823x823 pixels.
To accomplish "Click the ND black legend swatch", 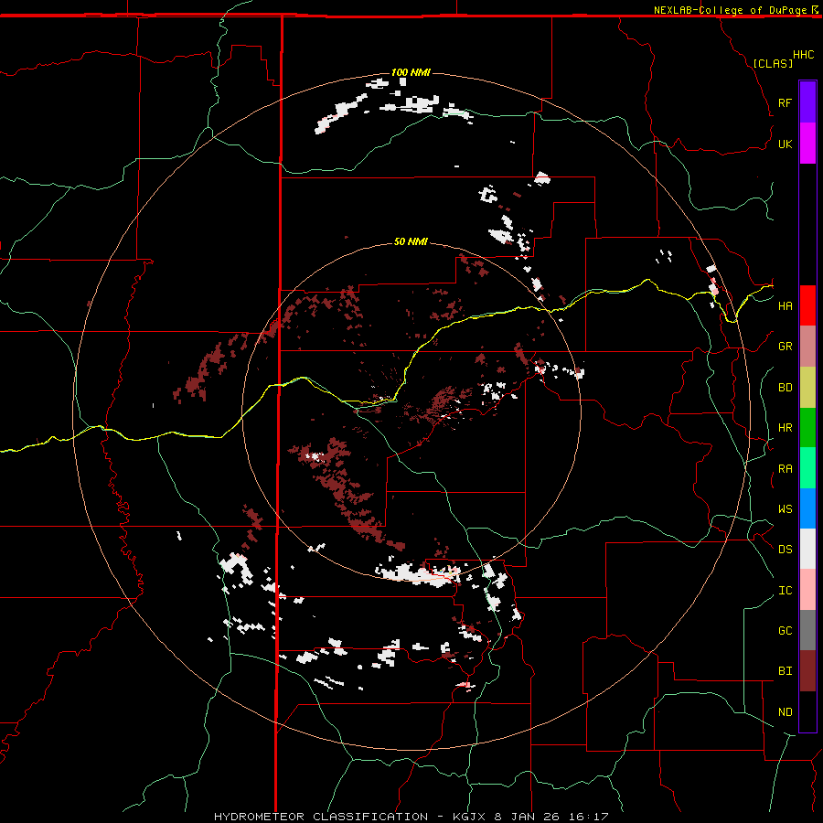I will pyautogui.click(x=807, y=711).
